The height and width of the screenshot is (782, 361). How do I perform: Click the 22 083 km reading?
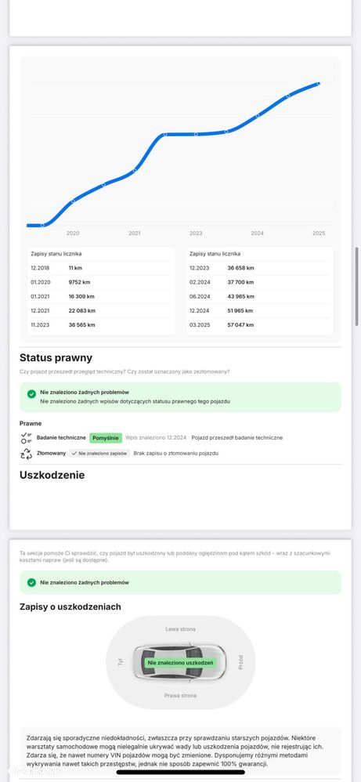pyautogui.click(x=81, y=311)
